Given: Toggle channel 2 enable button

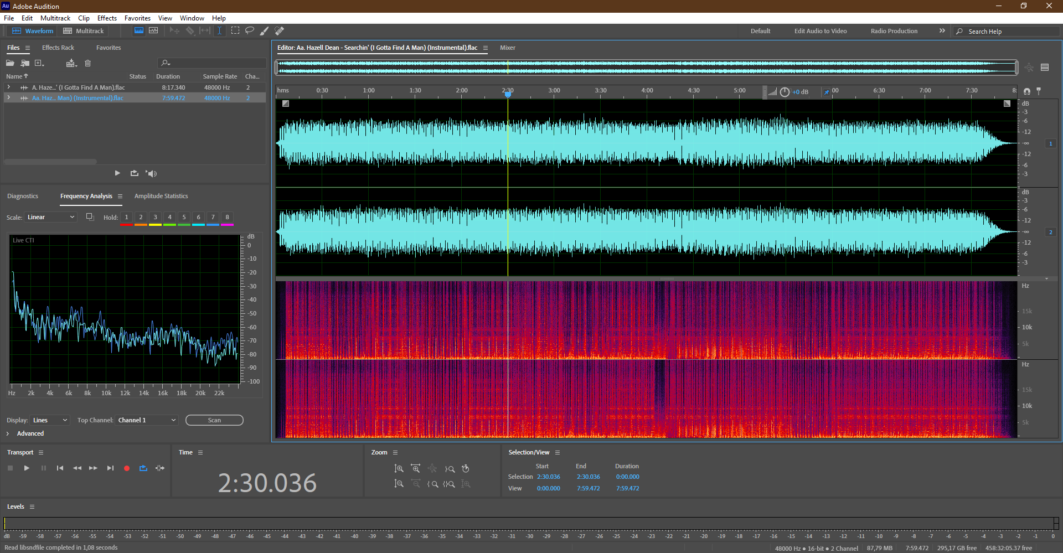Looking at the screenshot, I should [1050, 232].
